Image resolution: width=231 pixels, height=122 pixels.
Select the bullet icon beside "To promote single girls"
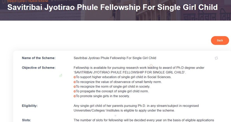point(75,96)
